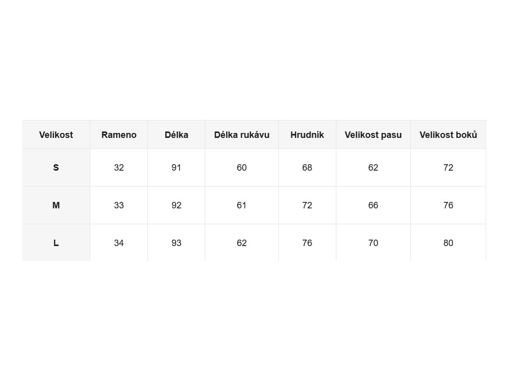Click the Rameno column header

[119, 135]
